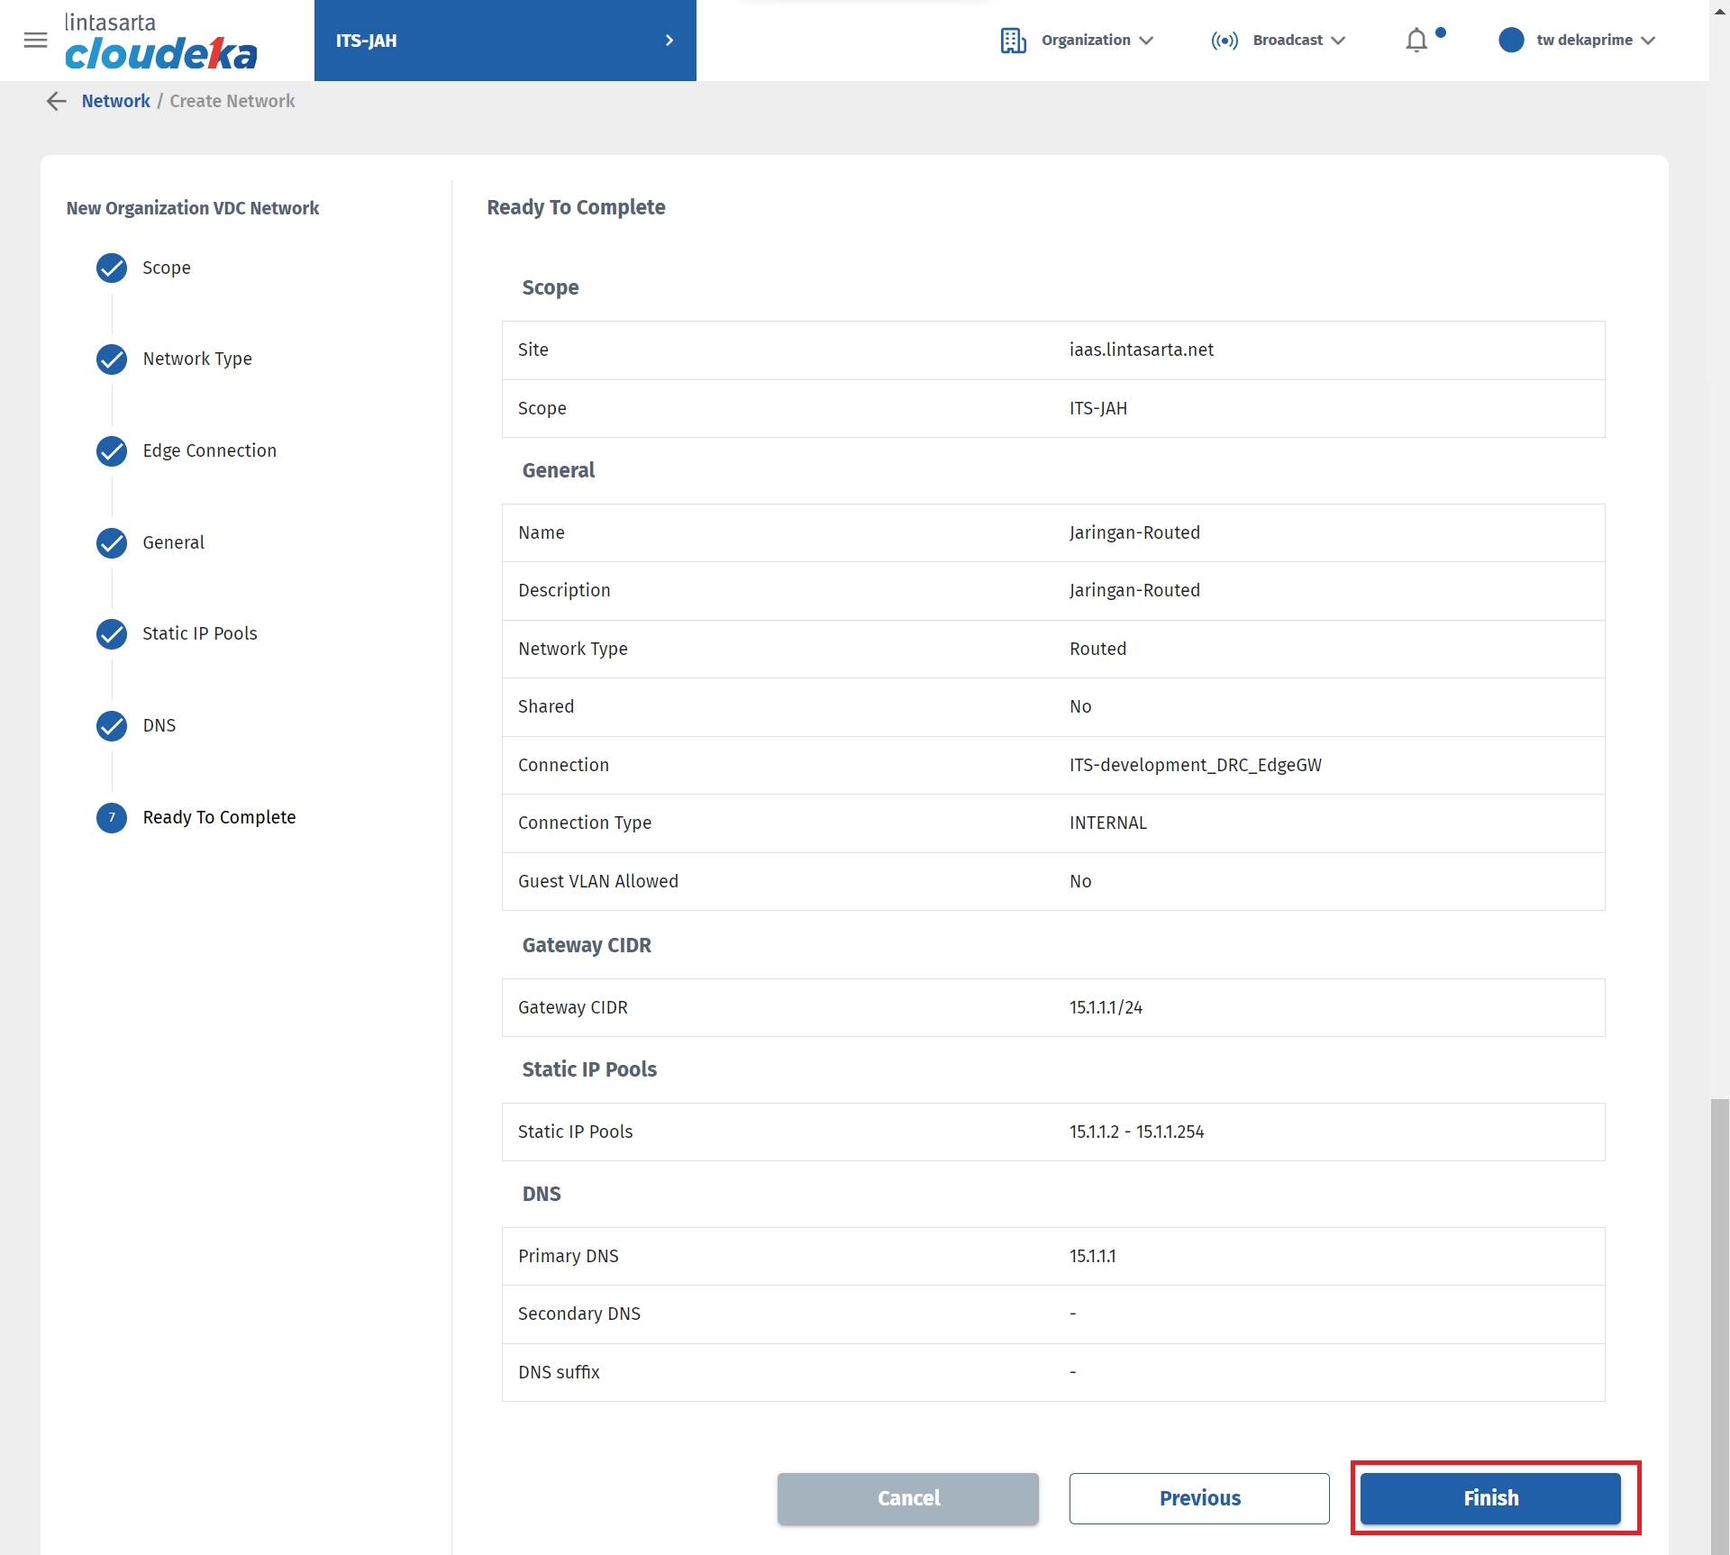Click the Organization building icon
Image resolution: width=1730 pixels, height=1555 pixels.
pos(1013,41)
